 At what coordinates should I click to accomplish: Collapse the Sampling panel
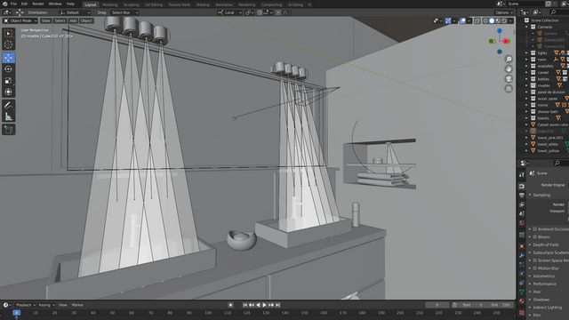(530, 195)
